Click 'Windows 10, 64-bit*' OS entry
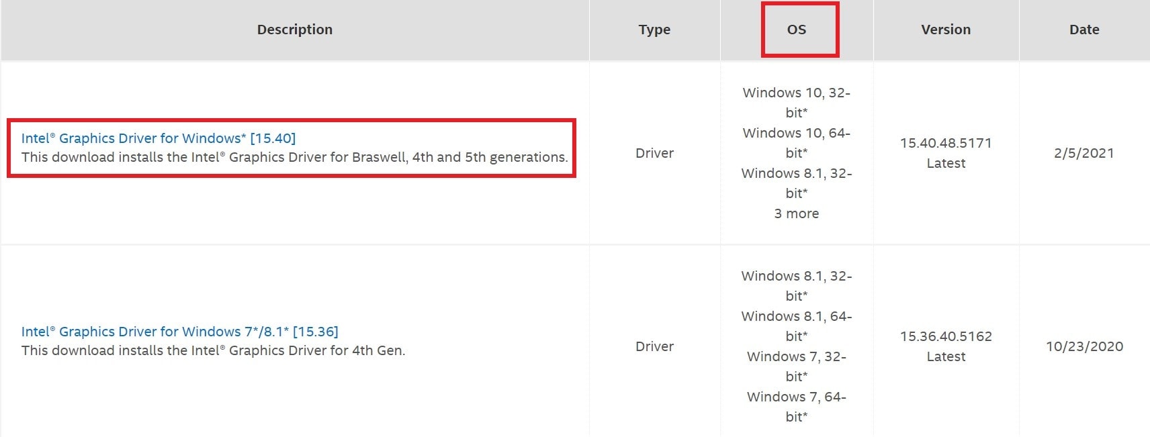Viewport: 1150px width, 437px height. [797, 143]
